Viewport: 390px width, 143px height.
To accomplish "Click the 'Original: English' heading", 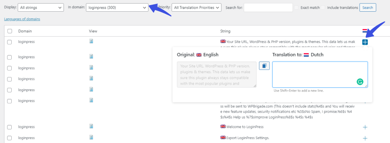I will coord(197,55).
